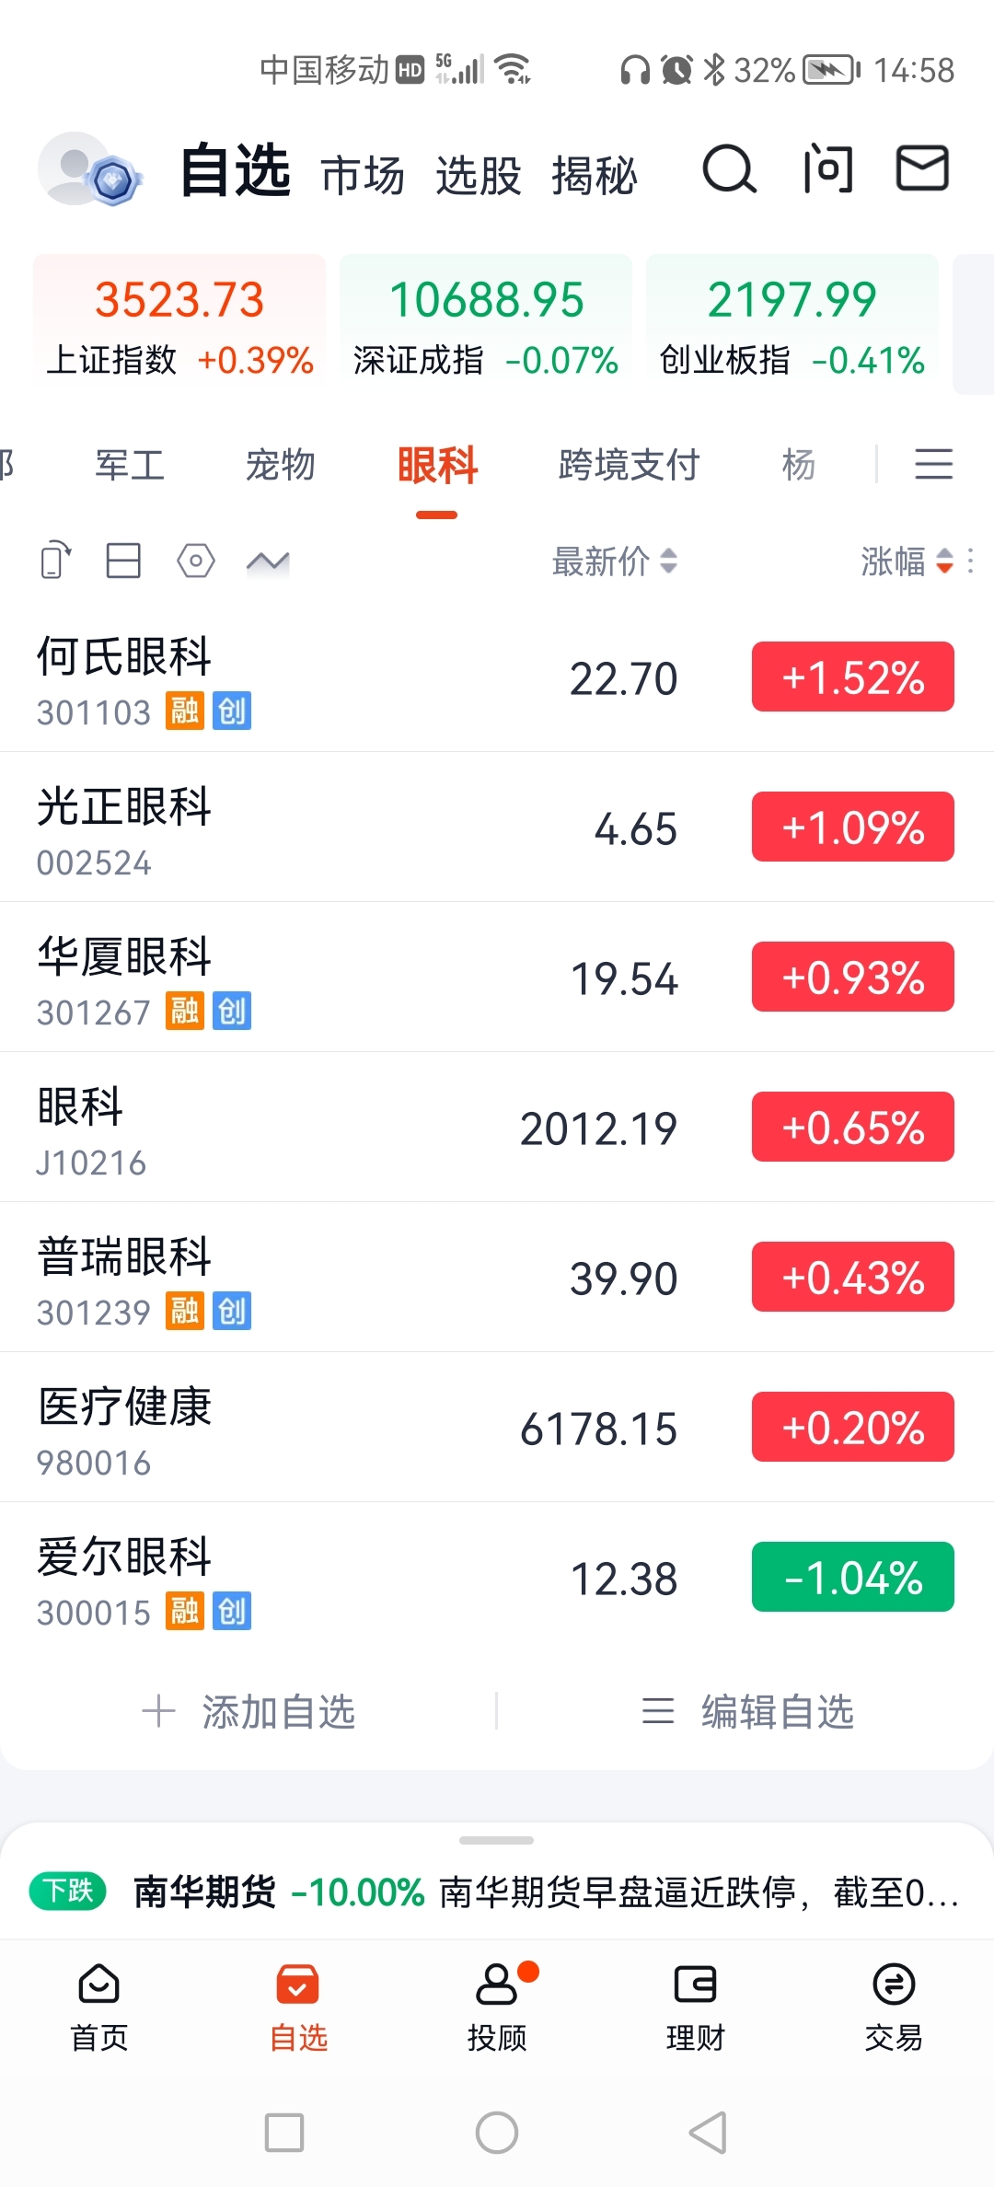The height and width of the screenshot is (2187, 994).
Task: Show the trend line chart icon
Action: pos(268,561)
